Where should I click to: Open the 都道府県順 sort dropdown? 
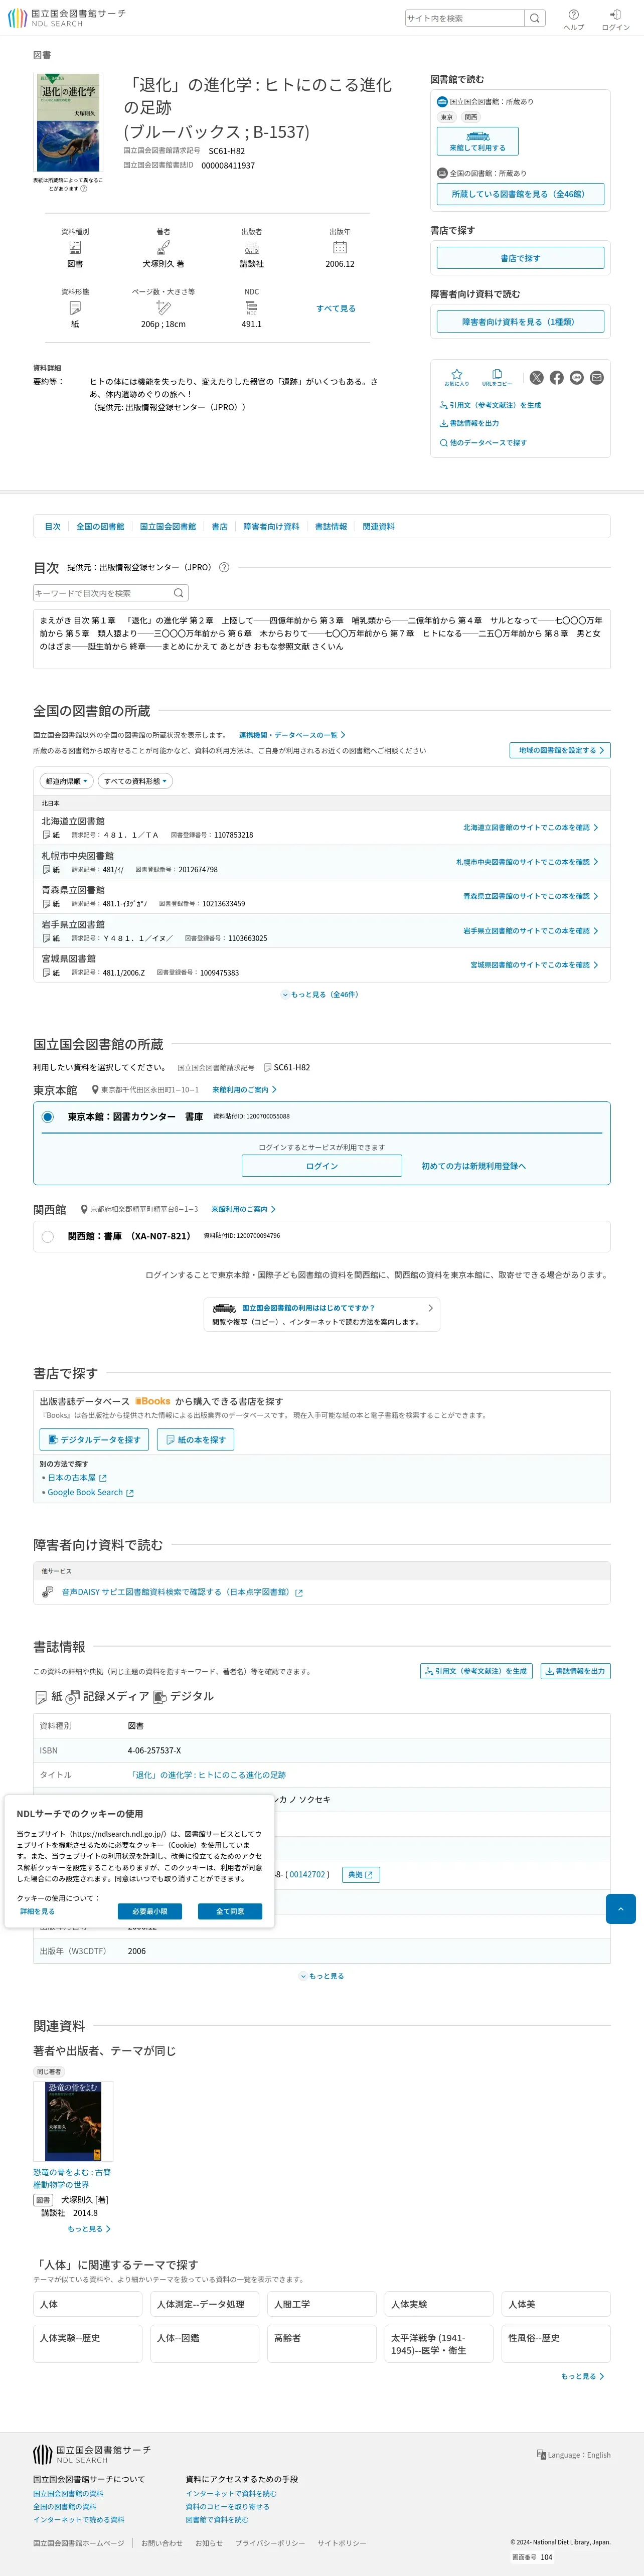coord(67,781)
